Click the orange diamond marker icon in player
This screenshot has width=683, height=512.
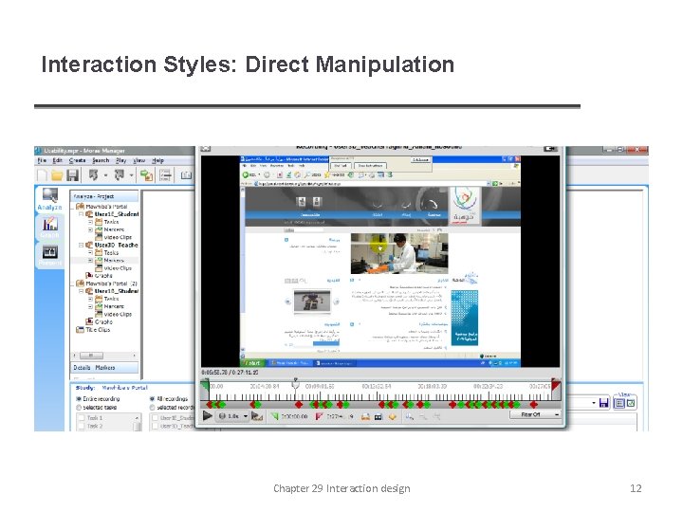[393, 416]
